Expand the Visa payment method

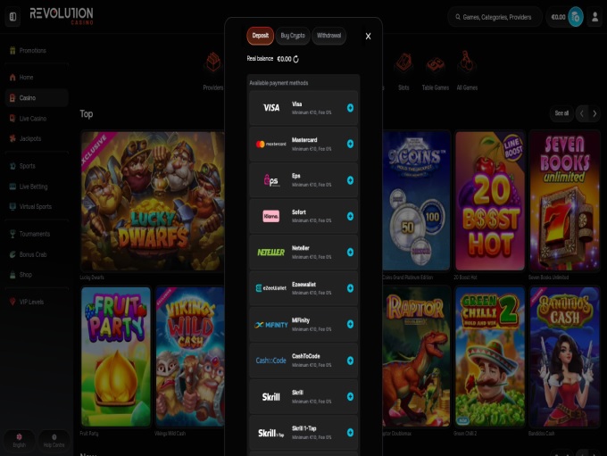click(350, 108)
